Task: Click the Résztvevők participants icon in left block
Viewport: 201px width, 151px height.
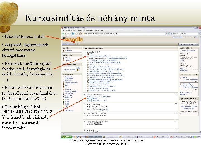Action: coord(63,51)
